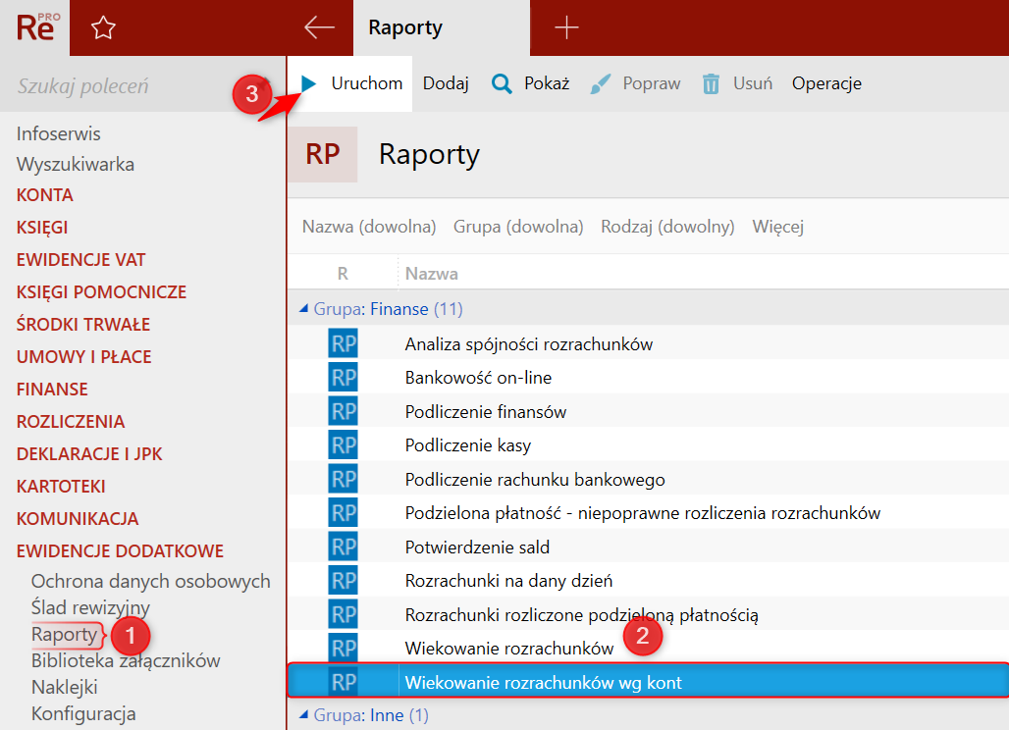Image resolution: width=1009 pixels, height=730 pixels.
Task: Open the Rodzaj (dowolny) filter
Action: click(667, 227)
